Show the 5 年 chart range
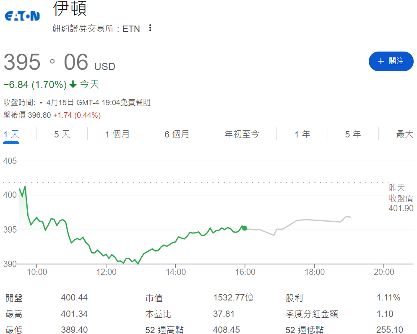The width and height of the screenshot is (417, 334). click(353, 134)
